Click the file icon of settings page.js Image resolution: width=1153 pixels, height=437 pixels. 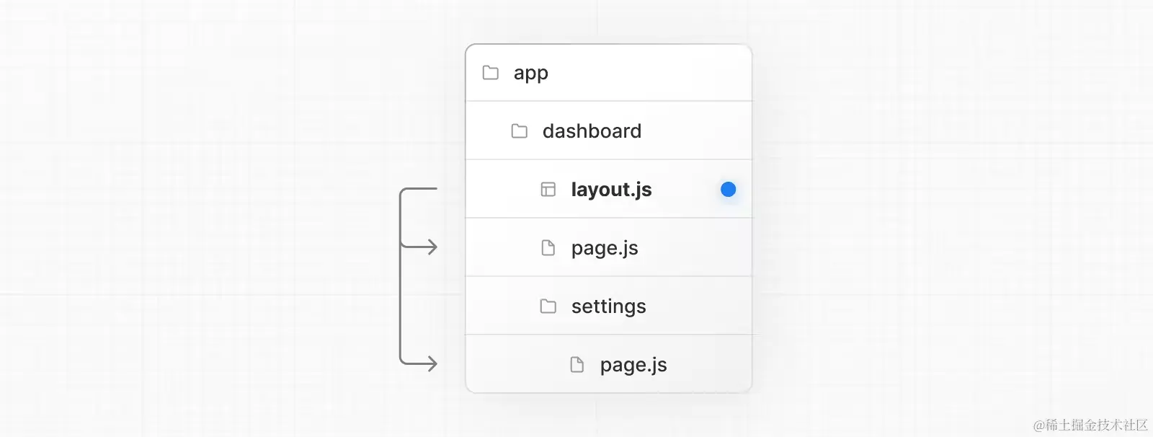(577, 365)
